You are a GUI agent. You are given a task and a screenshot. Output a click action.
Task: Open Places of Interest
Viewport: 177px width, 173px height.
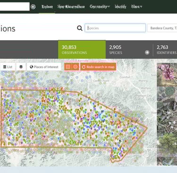(x=44, y=67)
